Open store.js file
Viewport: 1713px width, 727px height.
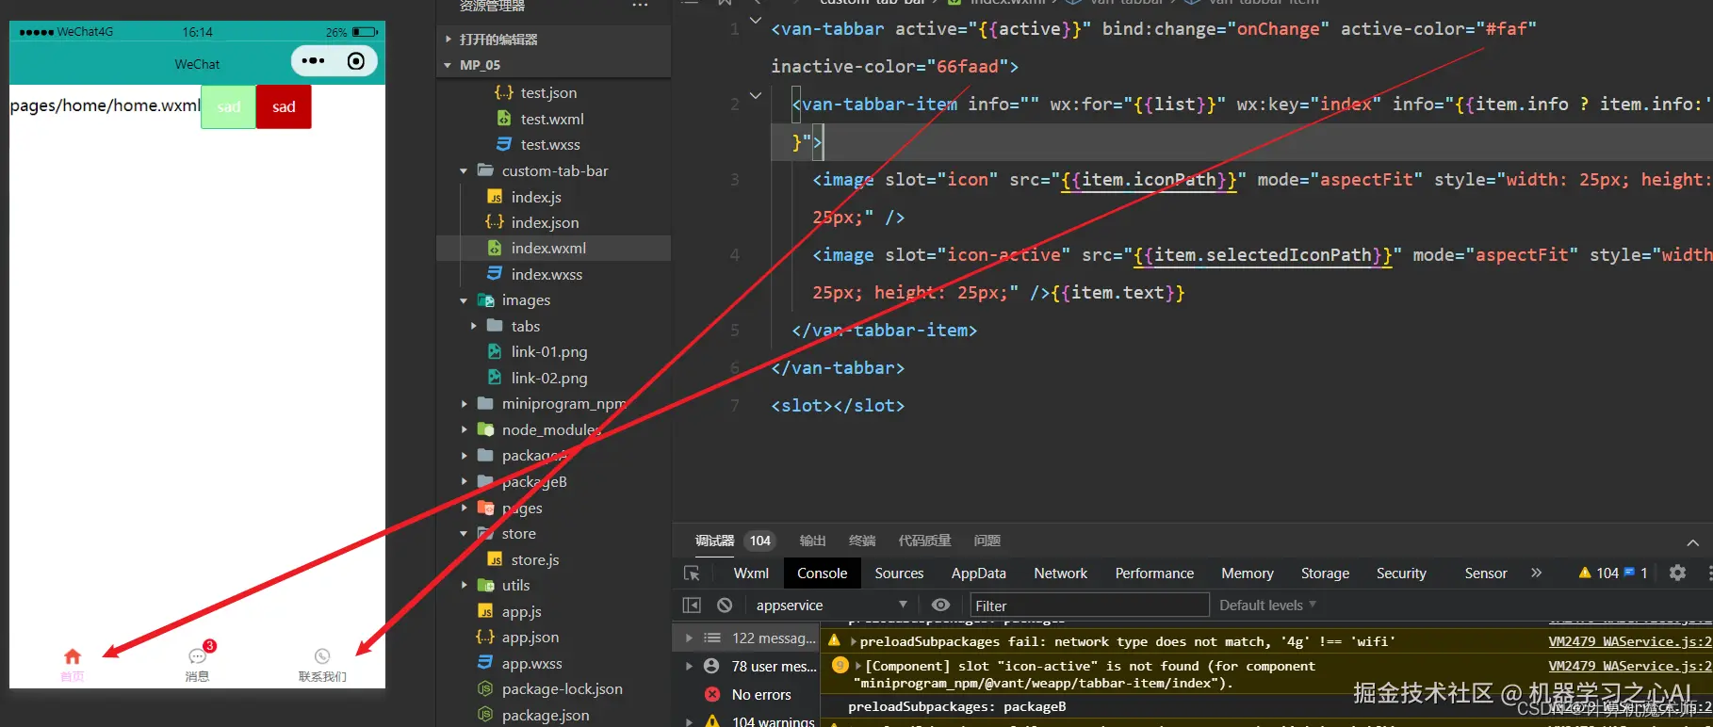534,559
